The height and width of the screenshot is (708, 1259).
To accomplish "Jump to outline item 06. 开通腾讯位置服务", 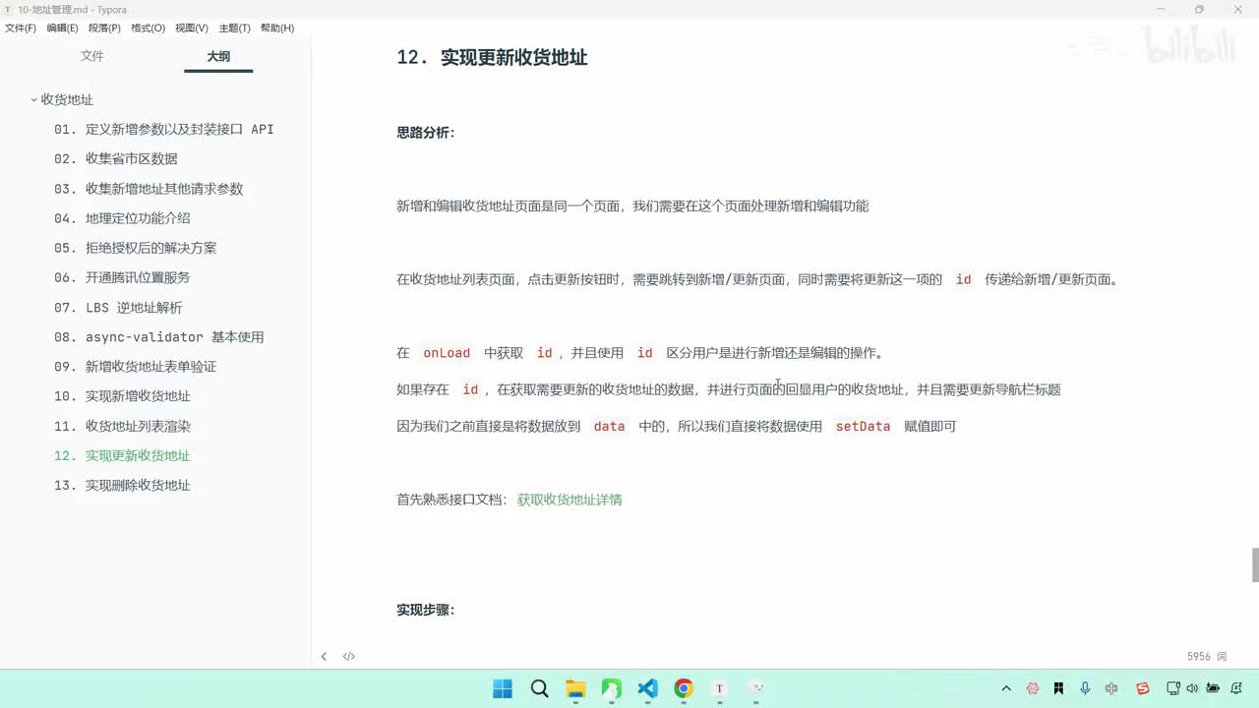I will (x=122, y=277).
